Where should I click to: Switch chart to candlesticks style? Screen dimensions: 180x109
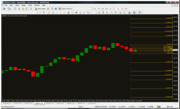tap(103, 13)
